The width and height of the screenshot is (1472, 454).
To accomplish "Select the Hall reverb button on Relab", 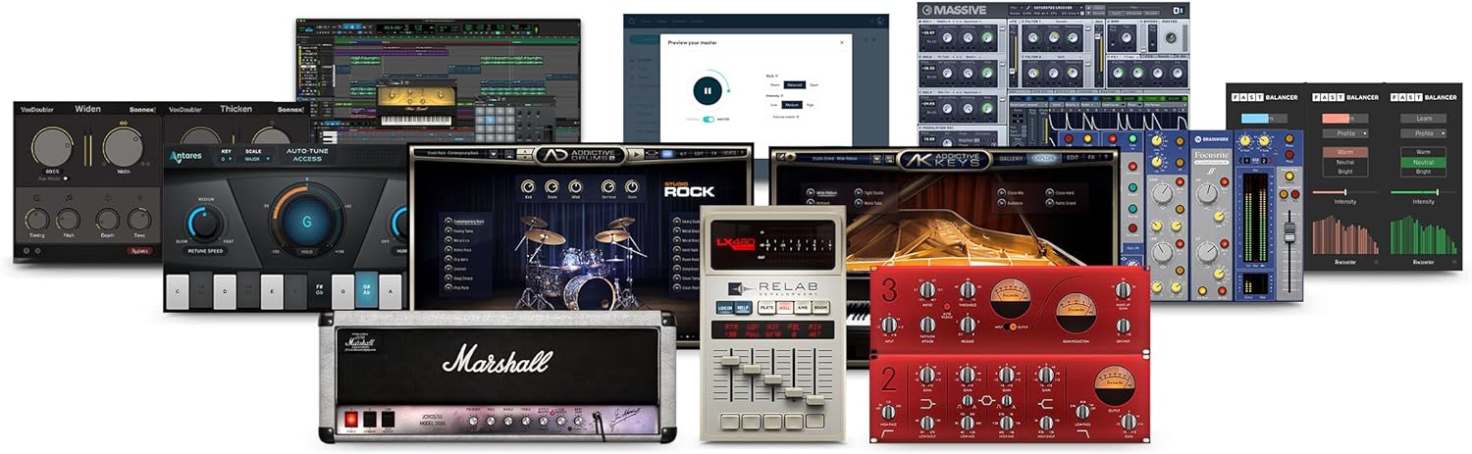I will tap(784, 307).
